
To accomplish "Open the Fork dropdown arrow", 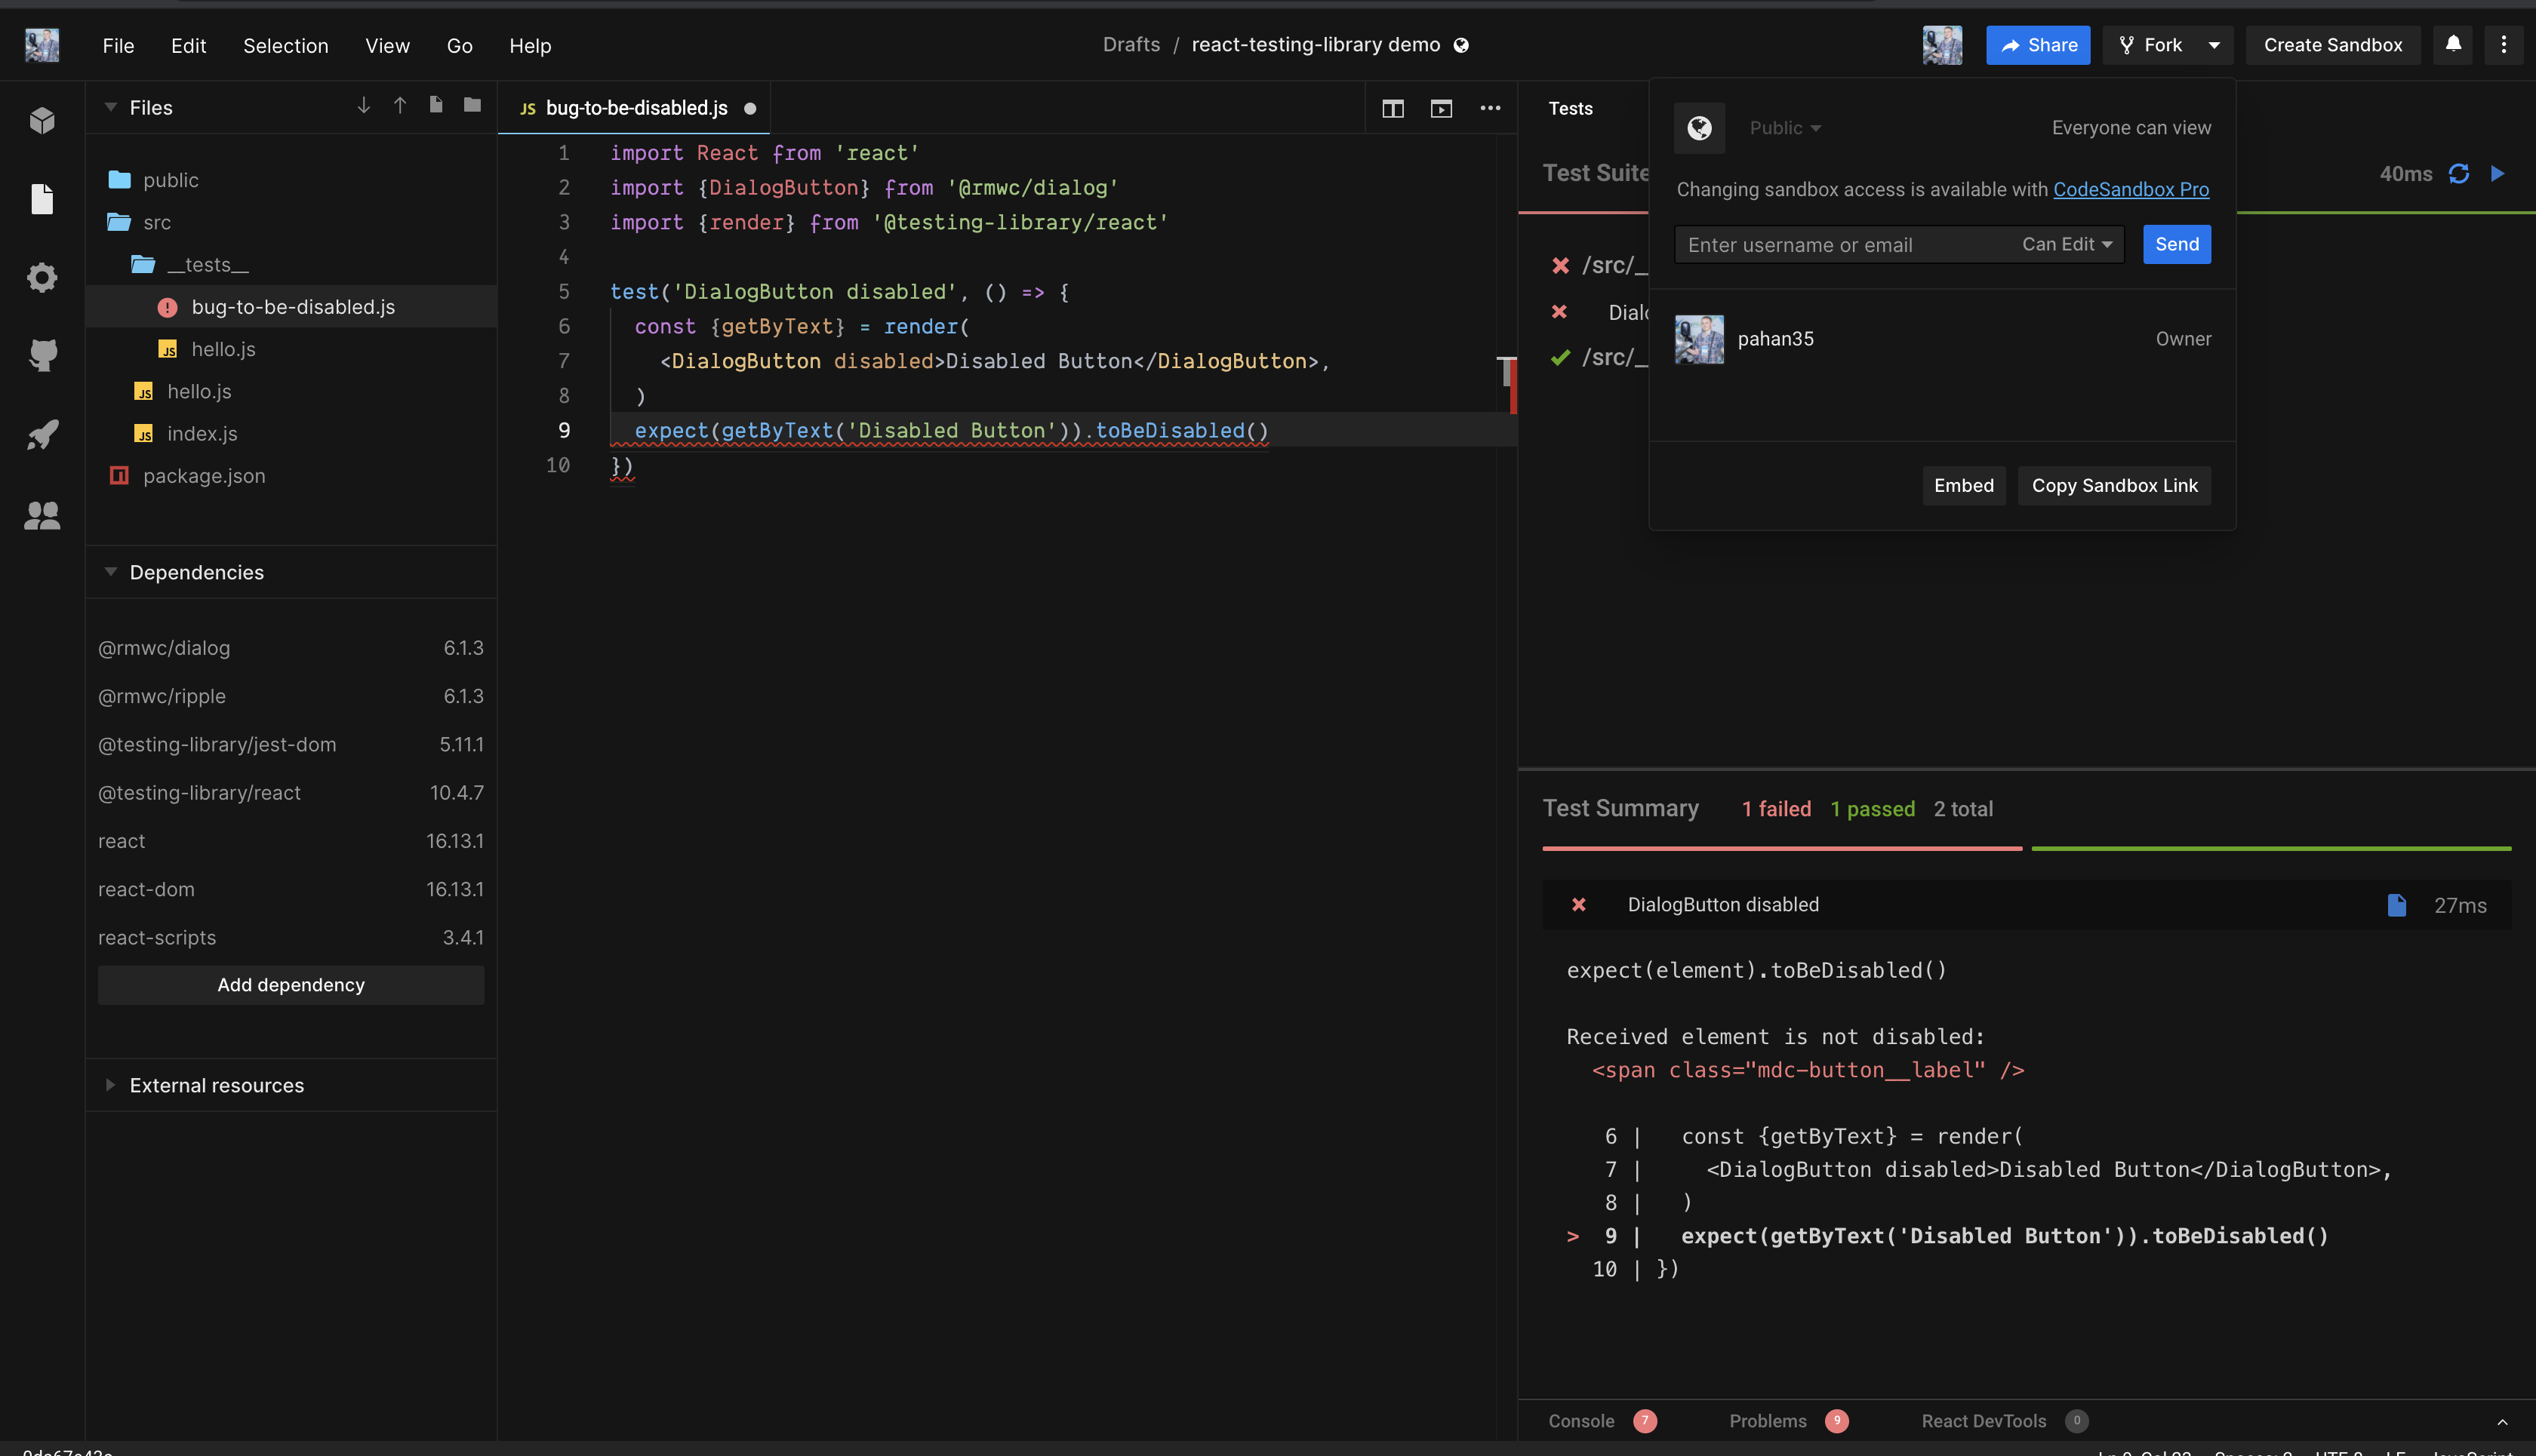I will [2214, 45].
